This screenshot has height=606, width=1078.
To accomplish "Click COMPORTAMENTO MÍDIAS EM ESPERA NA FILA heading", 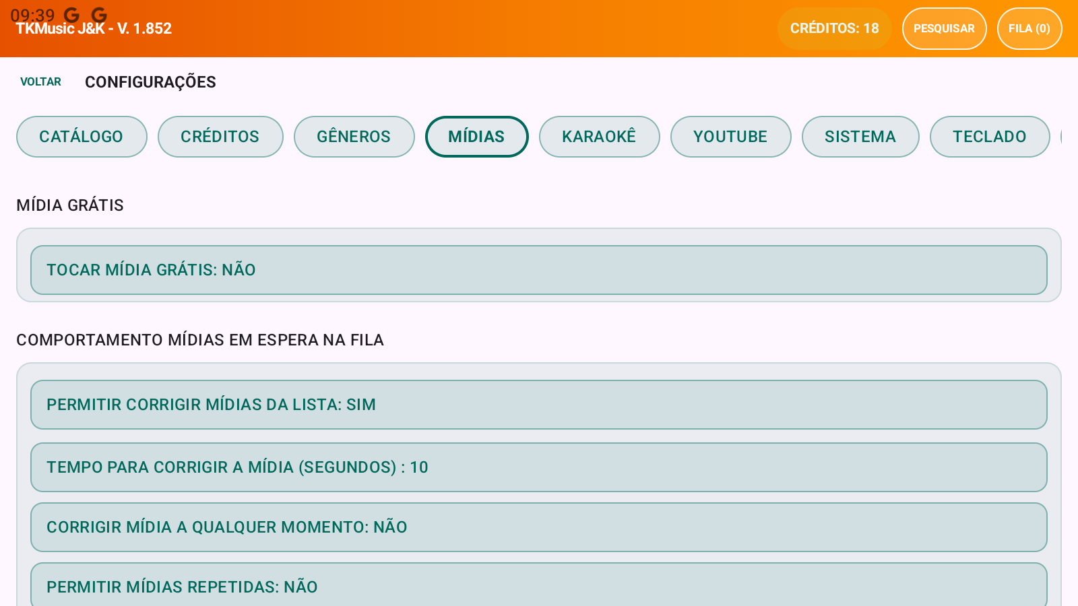I will [x=200, y=340].
